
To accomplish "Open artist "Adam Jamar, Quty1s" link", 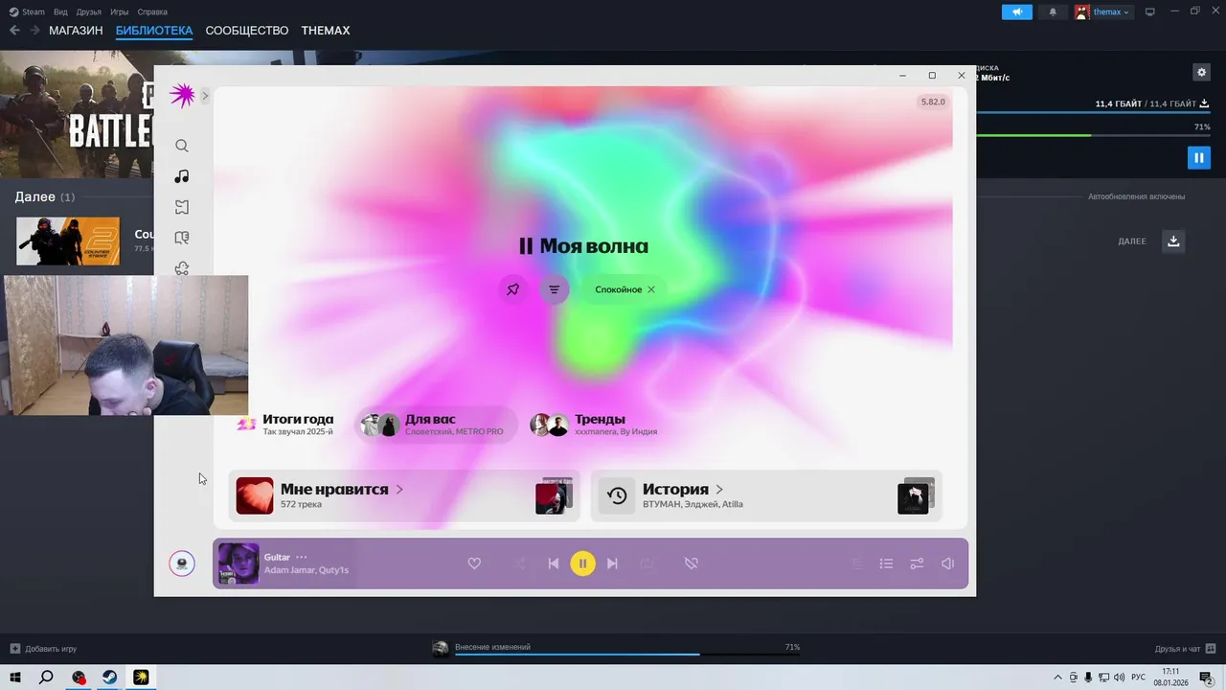I will pyautogui.click(x=306, y=570).
